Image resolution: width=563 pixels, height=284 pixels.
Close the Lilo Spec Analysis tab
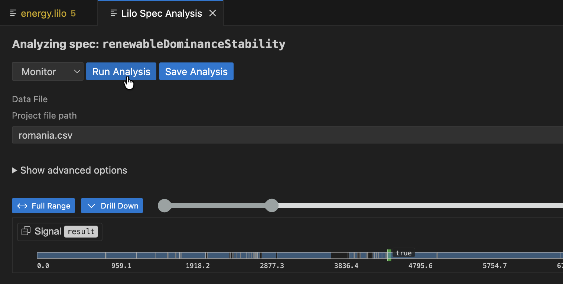coord(212,13)
